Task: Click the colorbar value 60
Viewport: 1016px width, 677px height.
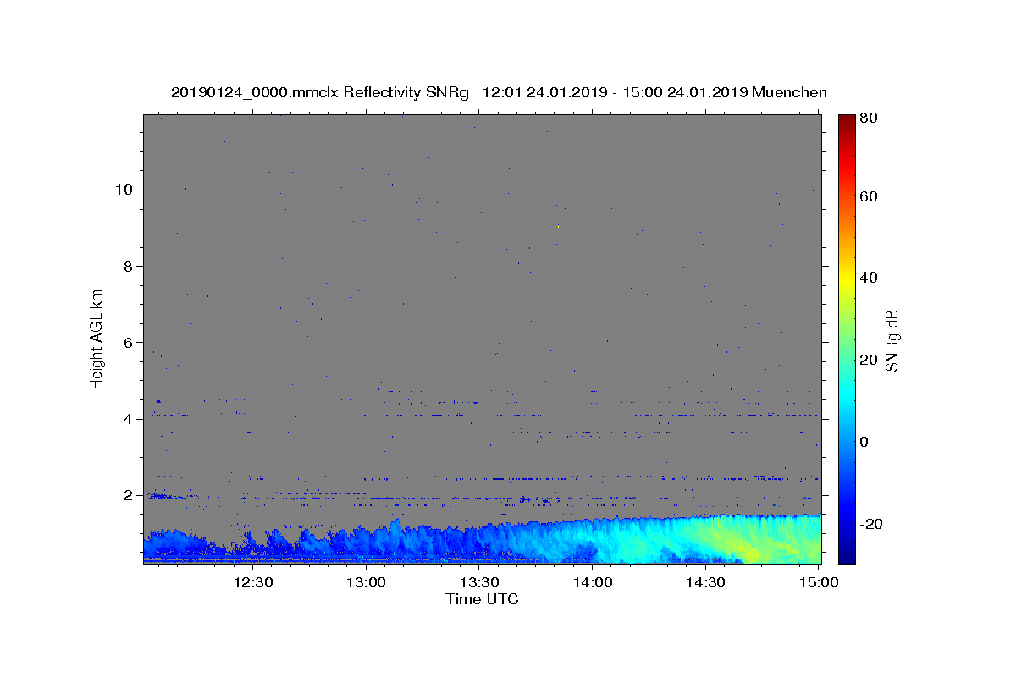Action: click(870, 196)
